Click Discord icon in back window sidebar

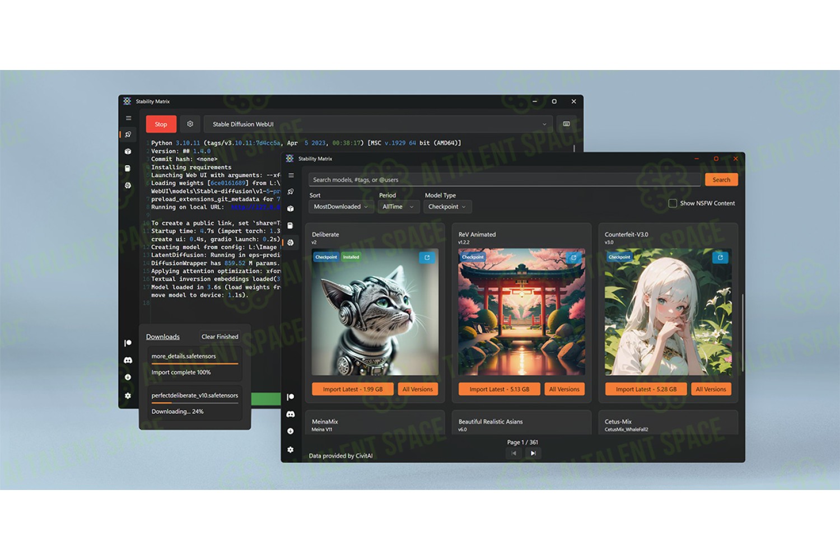pyautogui.click(x=128, y=360)
